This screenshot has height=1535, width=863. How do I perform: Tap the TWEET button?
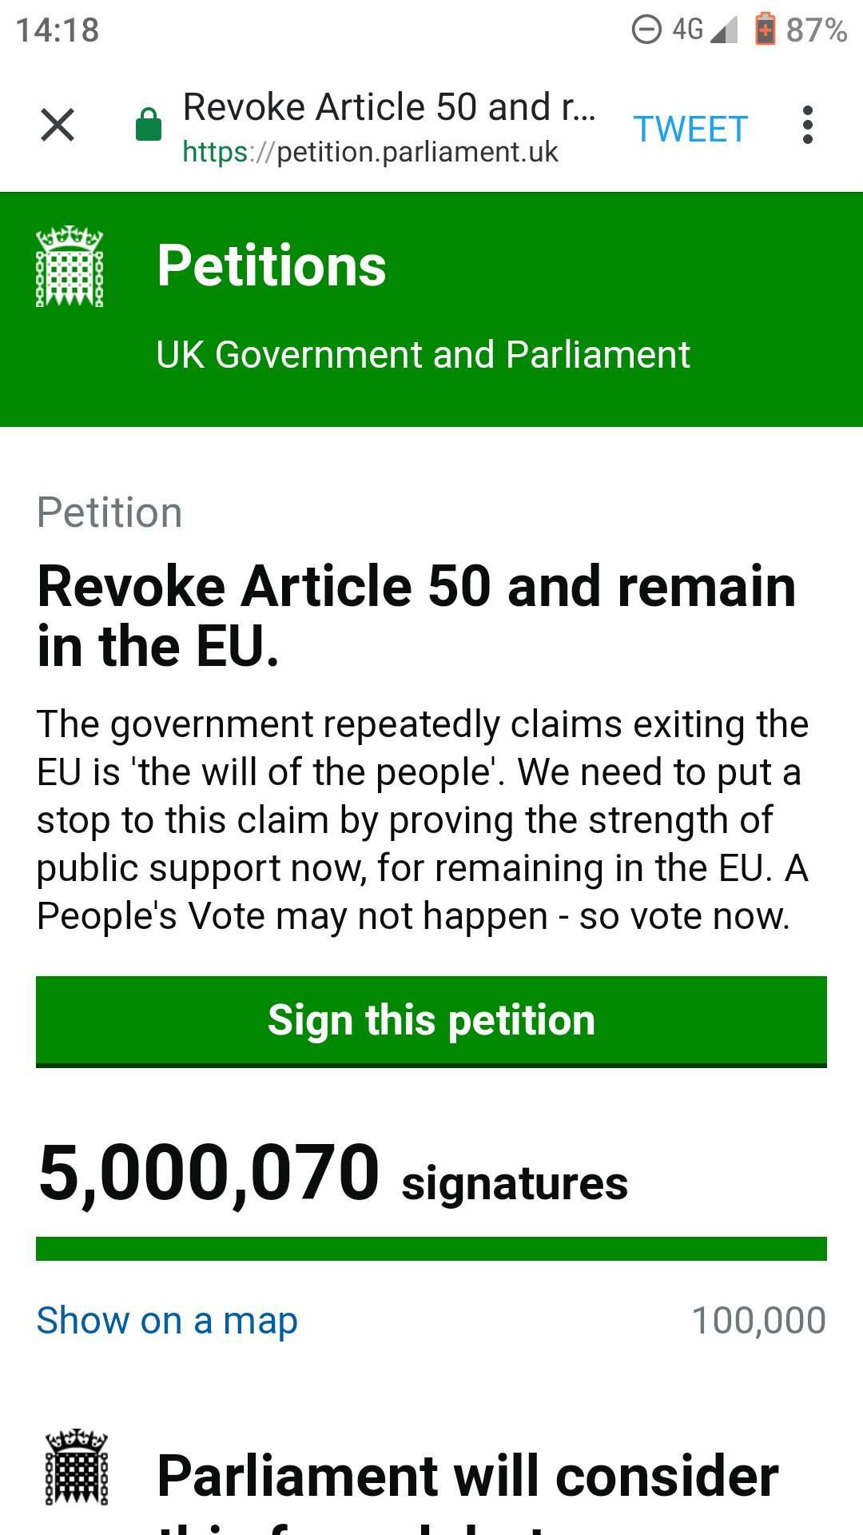click(x=690, y=129)
